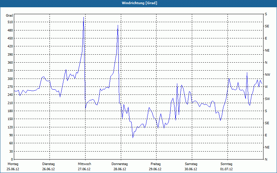The image size is (277, 173).
Task: Click the lowest curve point on Donnerstag
Action: coord(133,137)
